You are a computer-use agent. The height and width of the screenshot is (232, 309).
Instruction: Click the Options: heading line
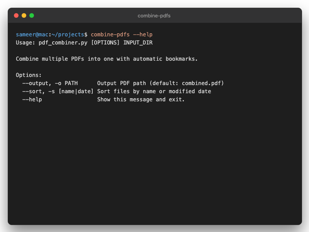point(28,75)
